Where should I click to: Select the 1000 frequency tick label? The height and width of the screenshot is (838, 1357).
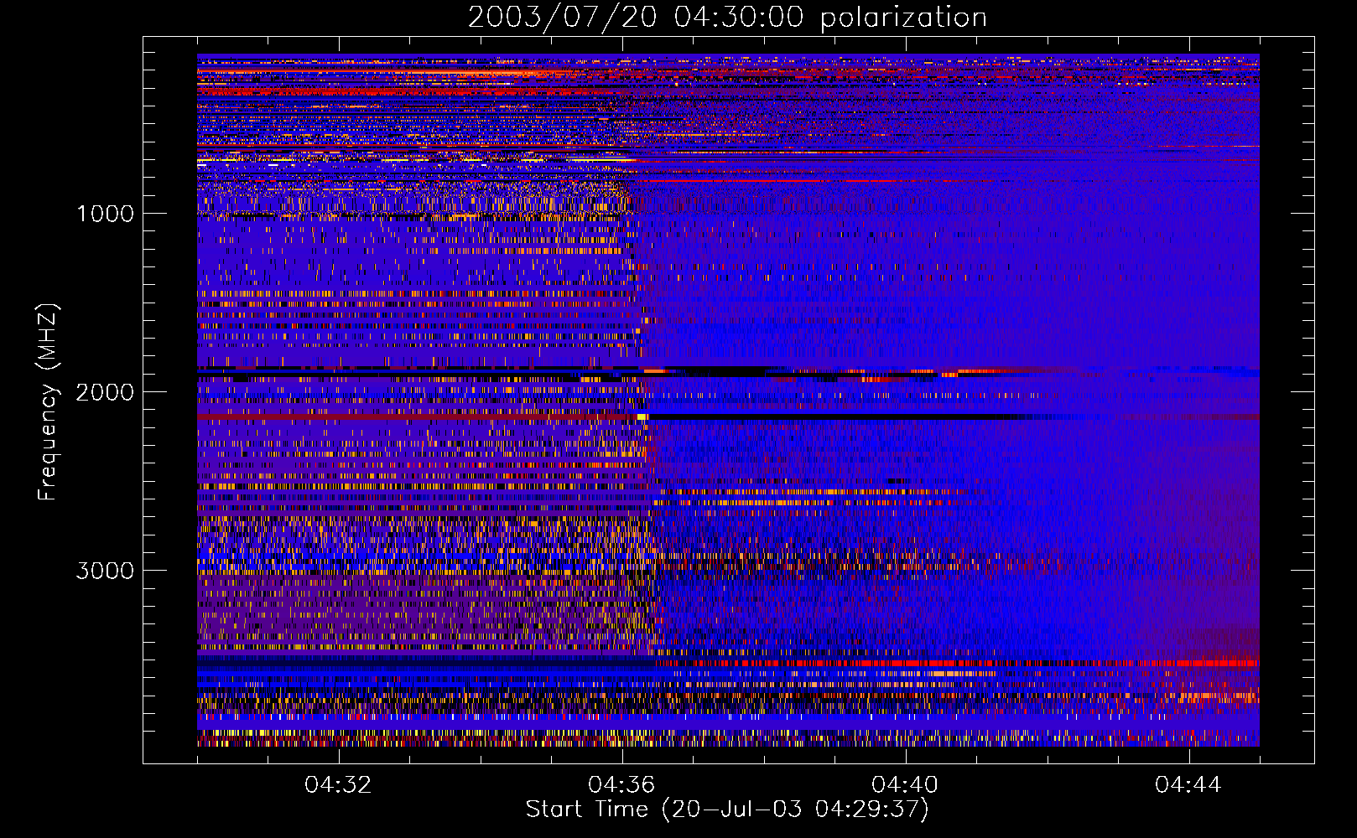click(x=105, y=214)
